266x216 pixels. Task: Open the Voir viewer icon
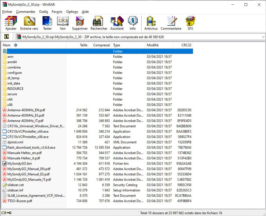click(63, 21)
